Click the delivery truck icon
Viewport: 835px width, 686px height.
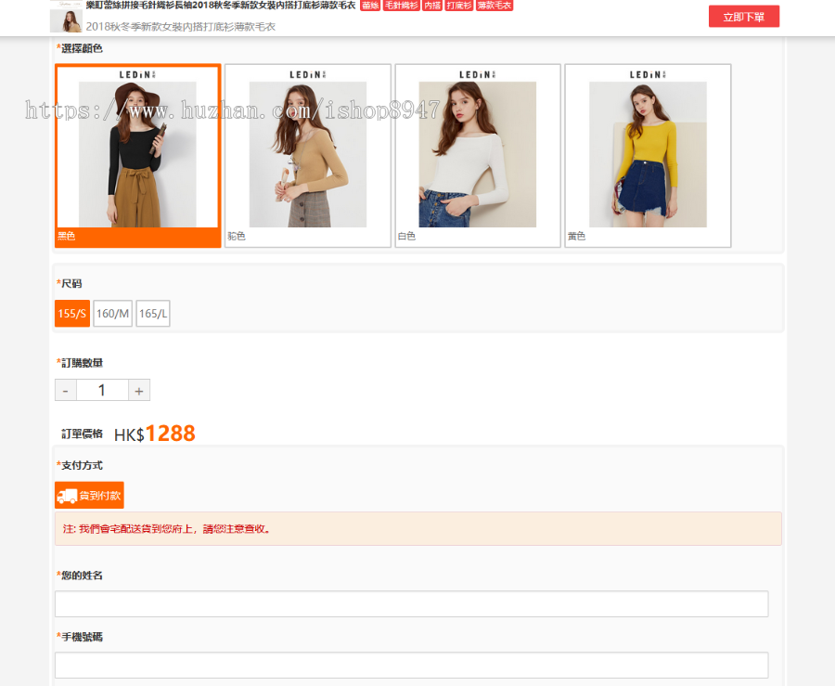(67, 496)
